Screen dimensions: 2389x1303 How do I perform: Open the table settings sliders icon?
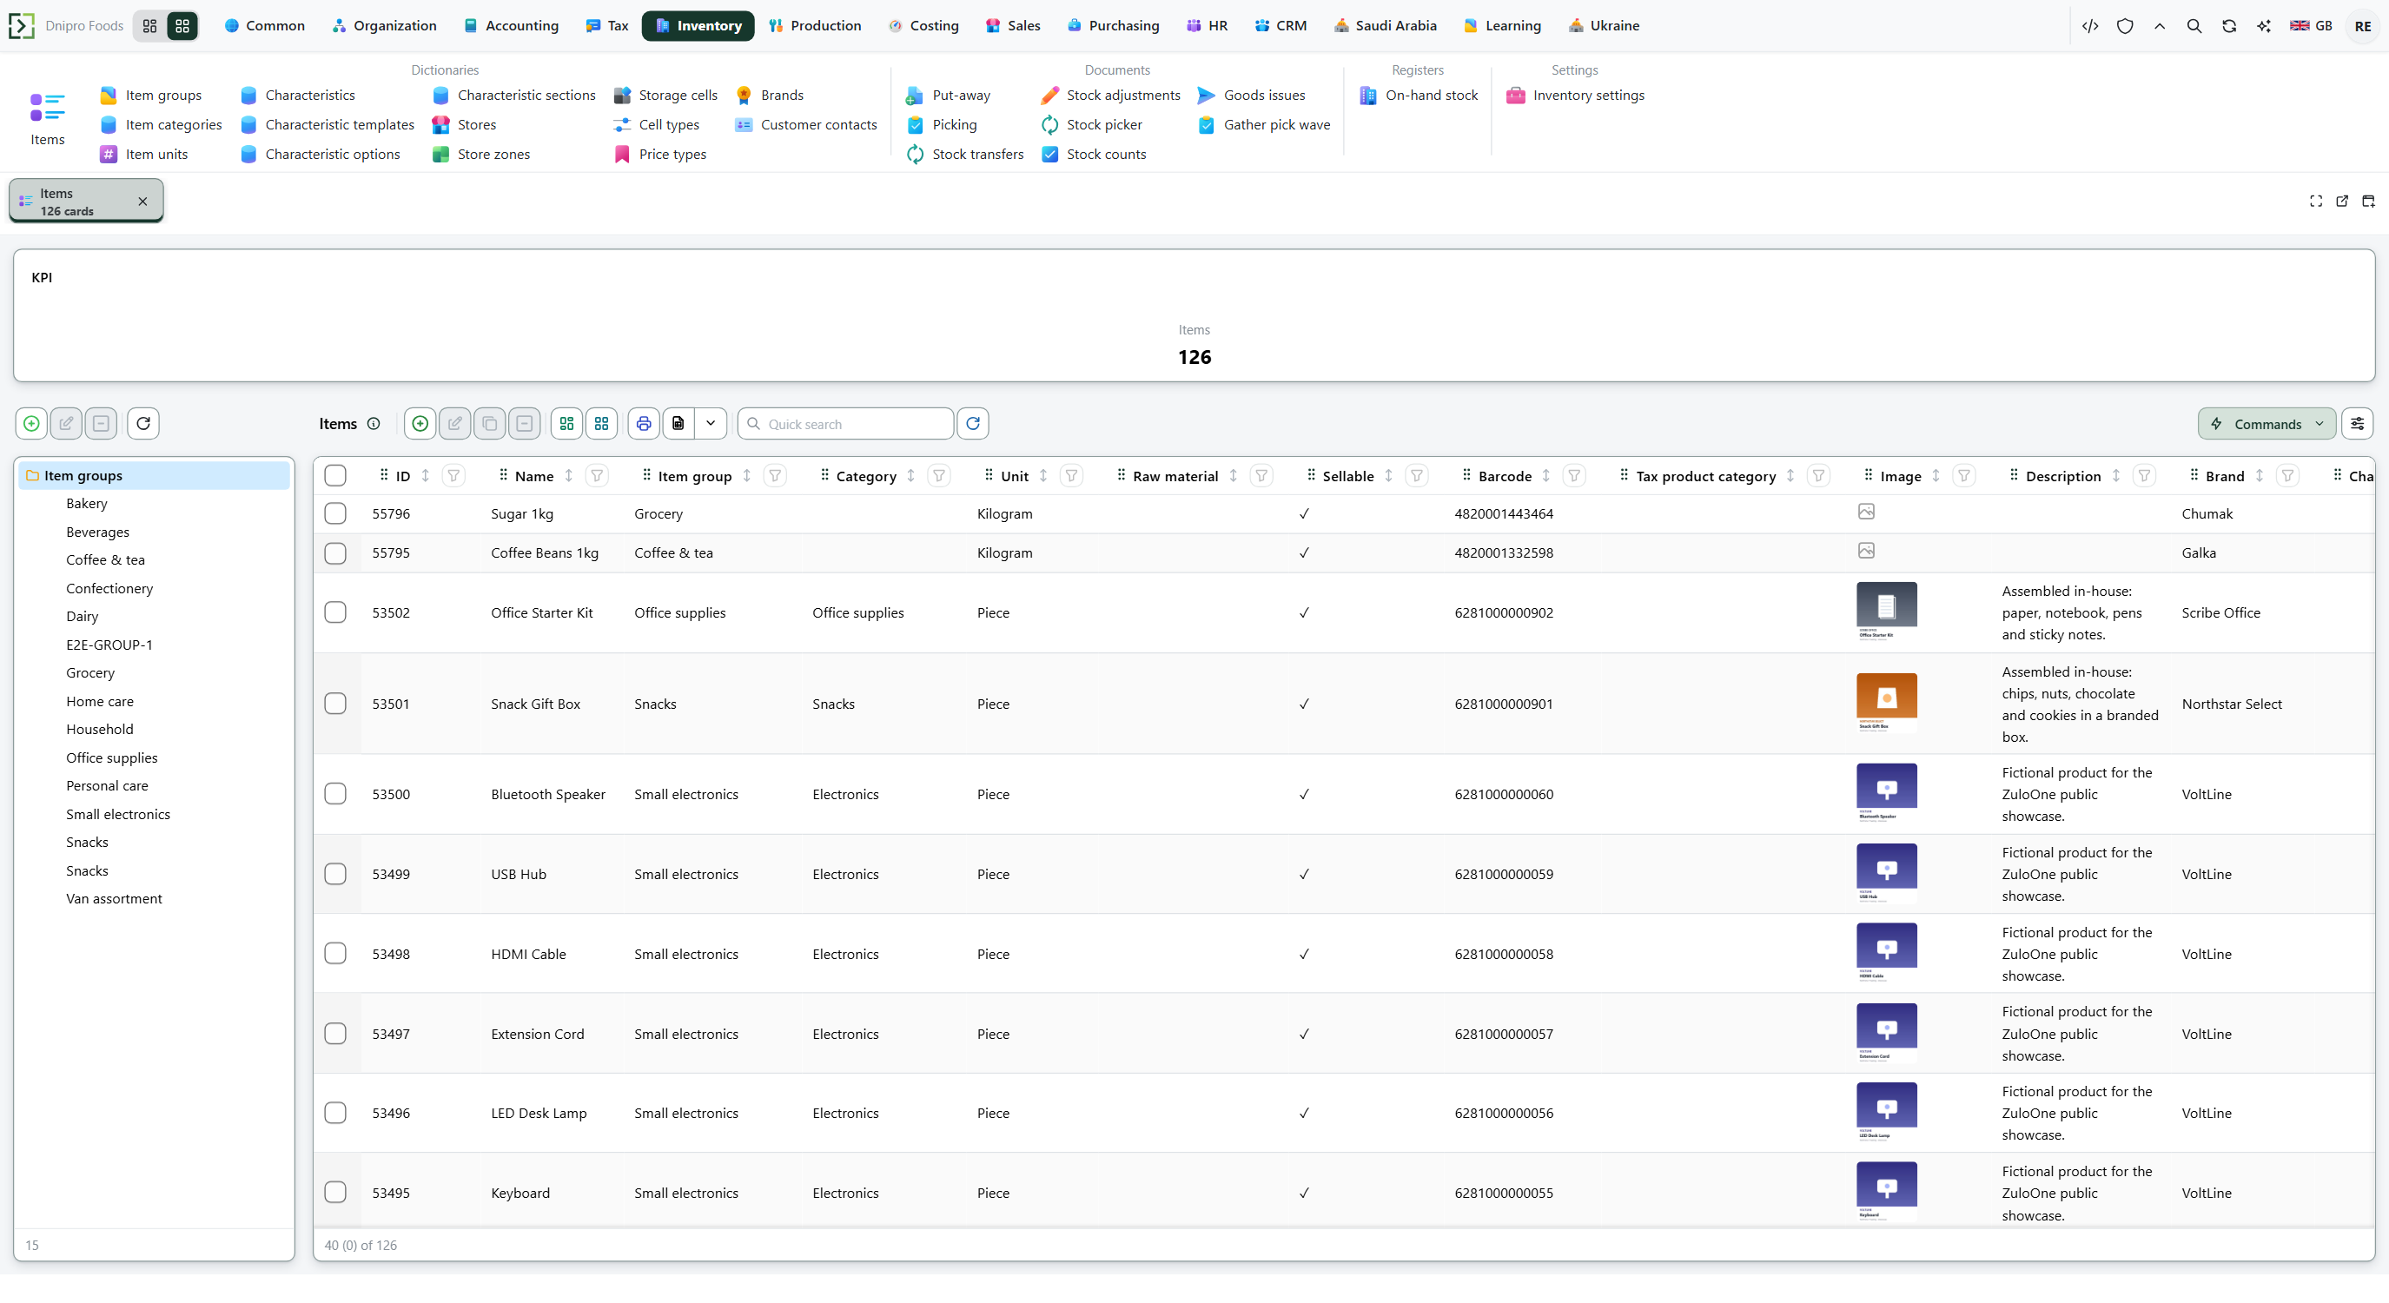click(2358, 424)
